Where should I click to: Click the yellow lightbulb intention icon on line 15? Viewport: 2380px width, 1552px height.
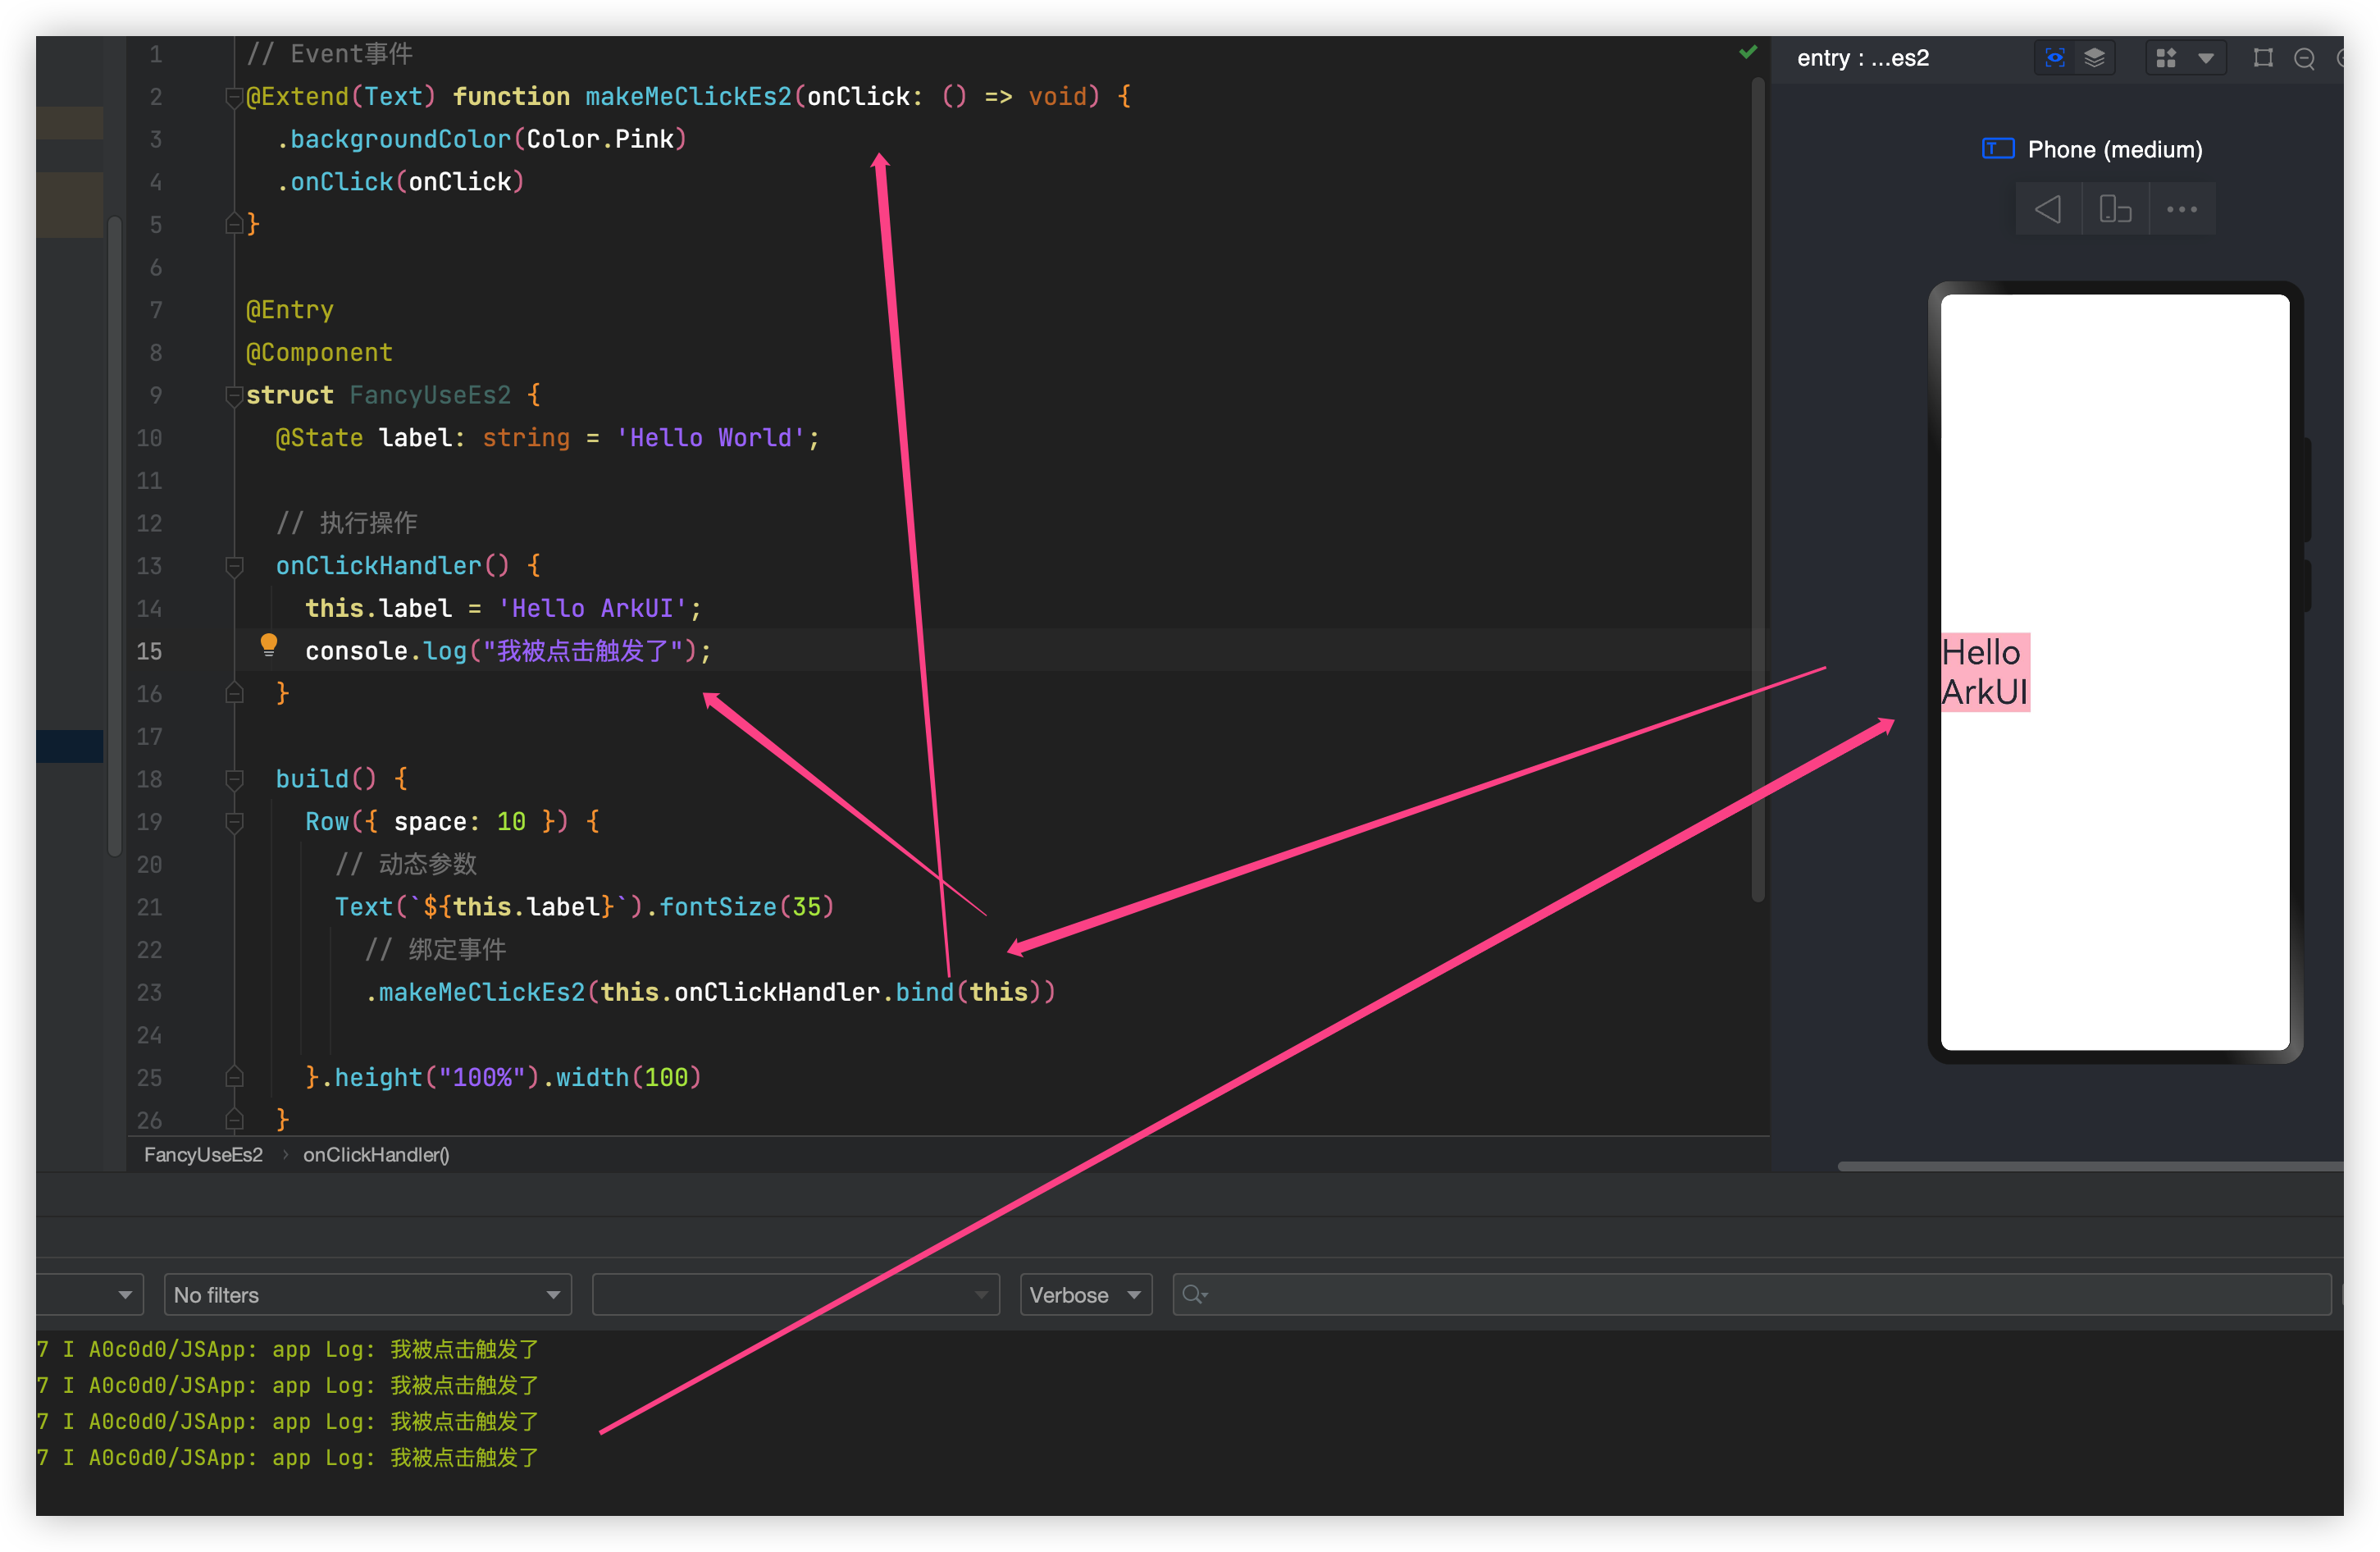point(268,645)
